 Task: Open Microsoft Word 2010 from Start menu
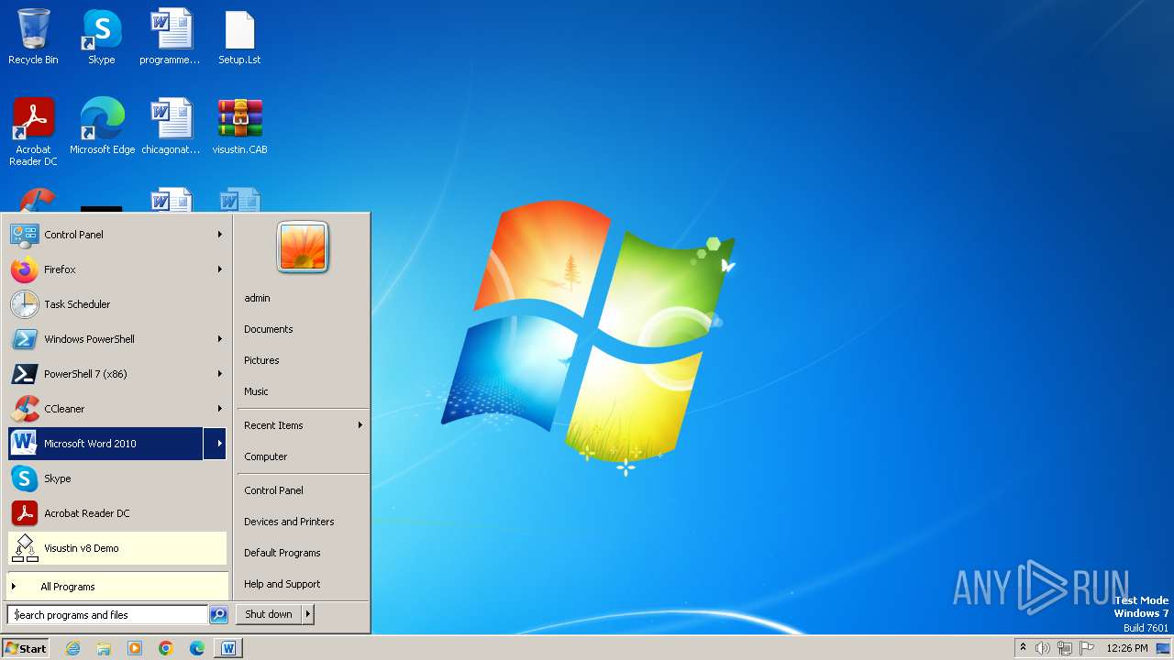coord(106,444)
